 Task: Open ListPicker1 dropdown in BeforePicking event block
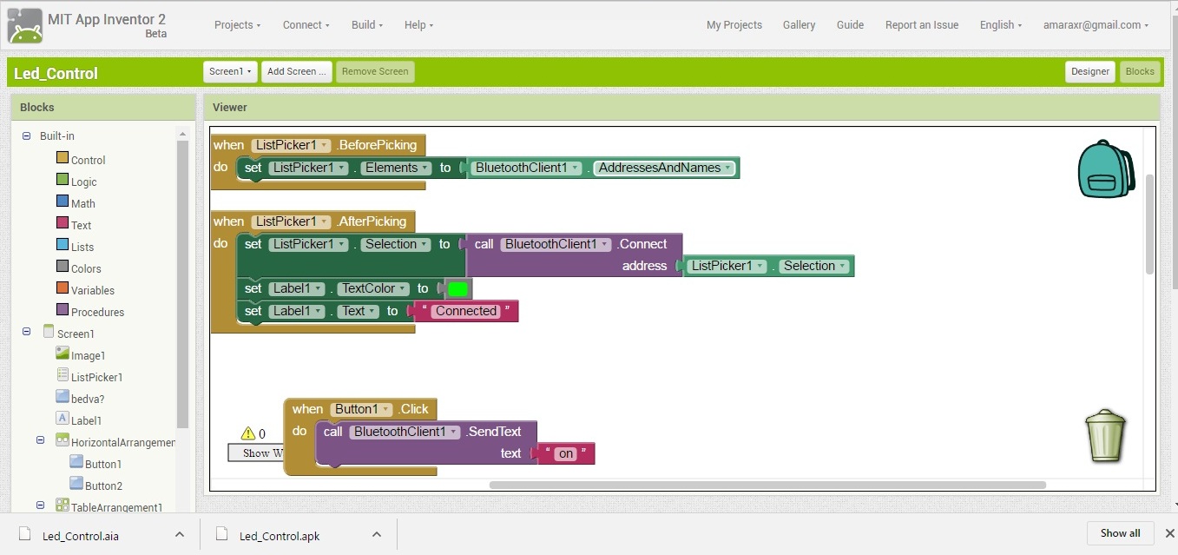(291, 146)
